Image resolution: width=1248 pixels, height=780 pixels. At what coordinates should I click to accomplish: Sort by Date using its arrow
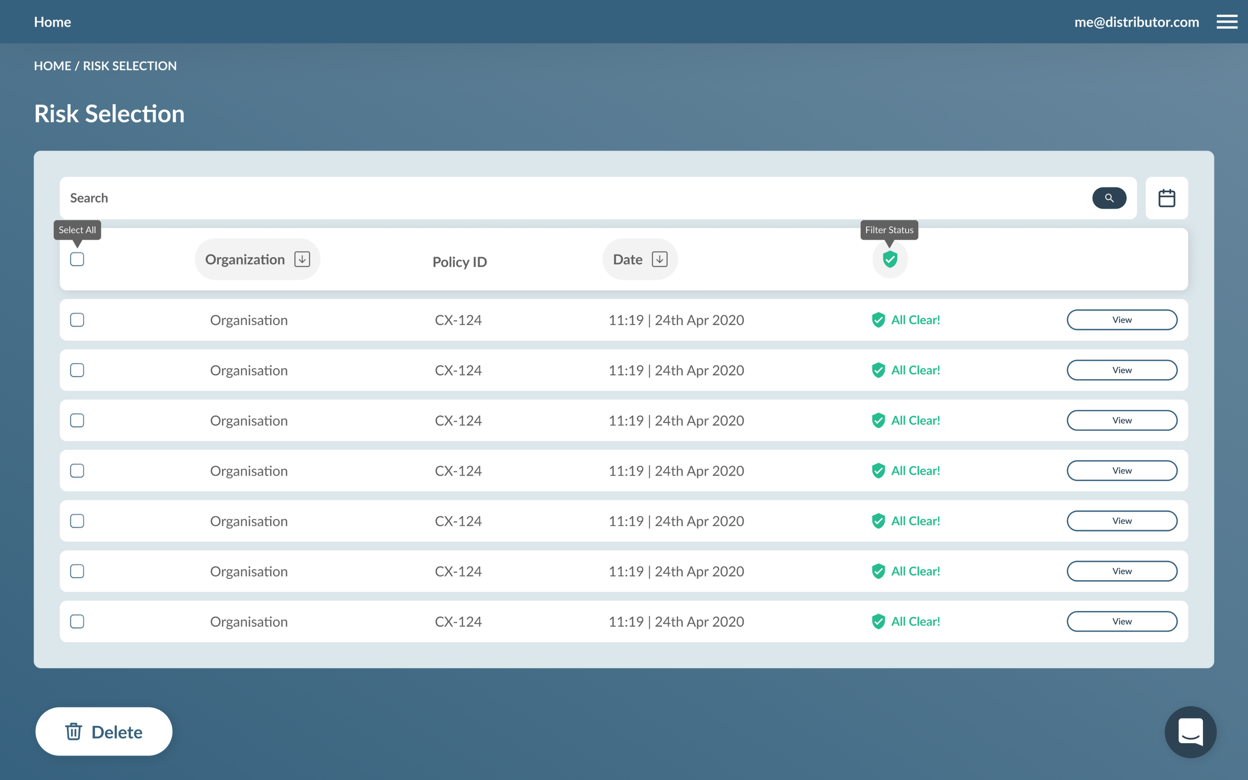click(x=660, y=259)
